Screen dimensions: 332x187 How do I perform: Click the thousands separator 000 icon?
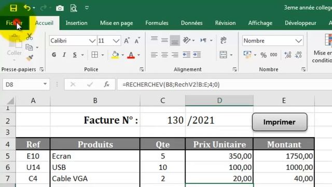click(x=273, y=55)
